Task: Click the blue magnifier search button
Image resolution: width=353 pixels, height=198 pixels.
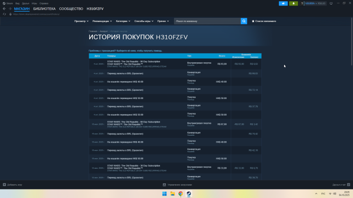Action: [x=244, y=21]
